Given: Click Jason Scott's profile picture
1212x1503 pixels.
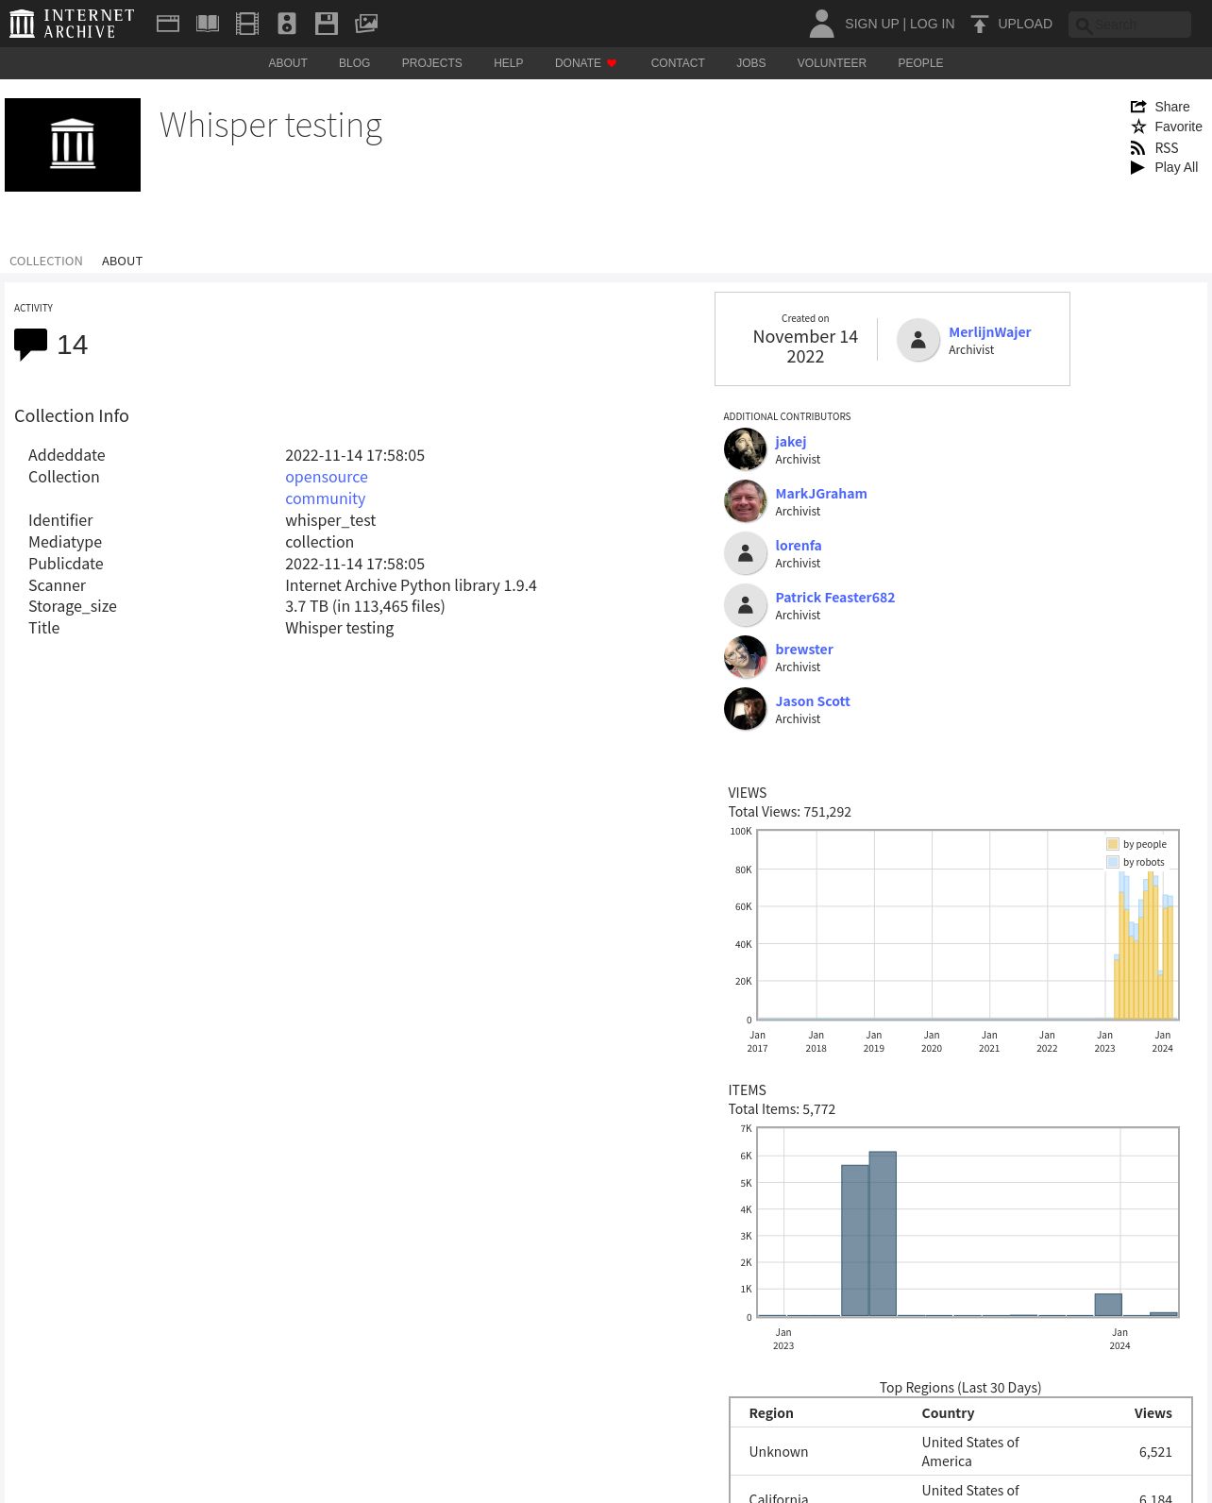Looking at the screenshot, I should click(745, 709).
